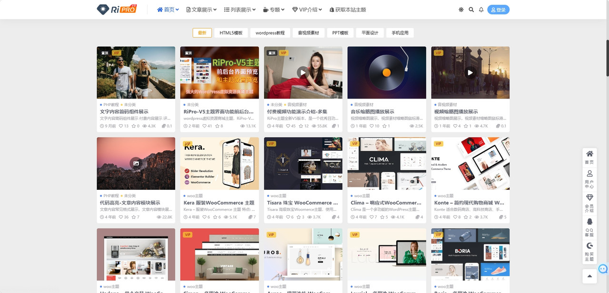Open article title Kera 服装WooCommerce 主题
This screenshot has width=609, height=293.
coord(219,203)
